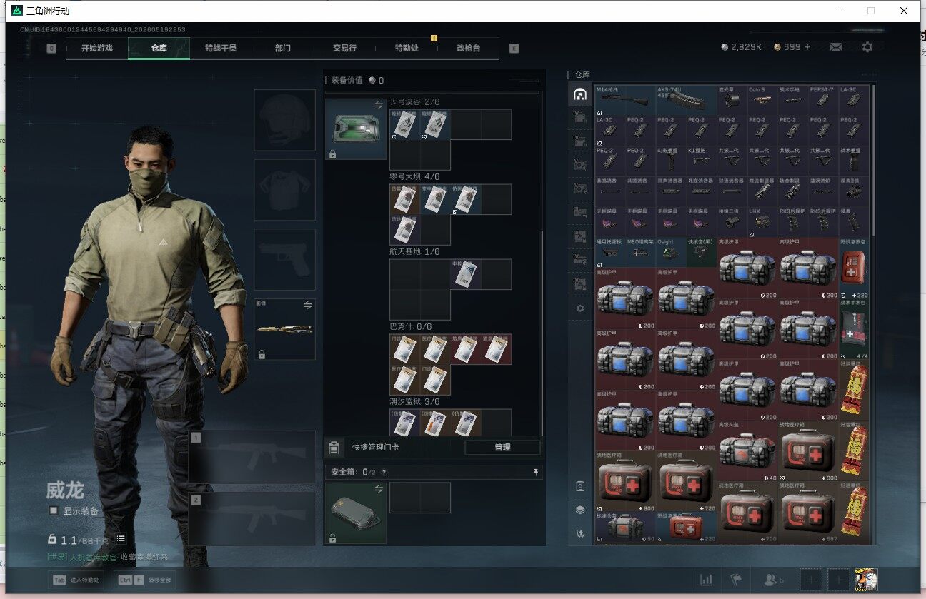Click the 管理 button for keycards
The width and height of the screenshot is (926, 599).
pyautogui.click(x=503, y=448)
